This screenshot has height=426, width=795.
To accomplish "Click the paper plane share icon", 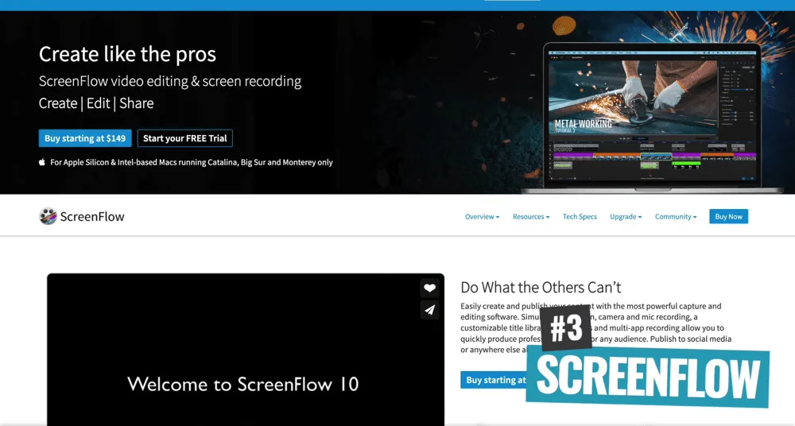I will tap(429, 310).
